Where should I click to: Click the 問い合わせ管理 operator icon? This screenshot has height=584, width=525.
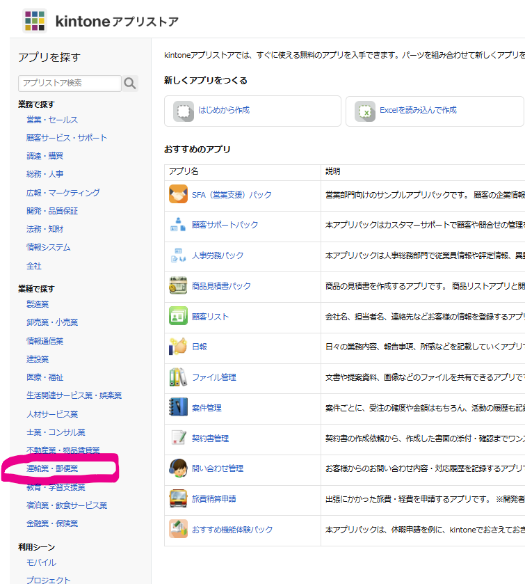coord(178,468)
